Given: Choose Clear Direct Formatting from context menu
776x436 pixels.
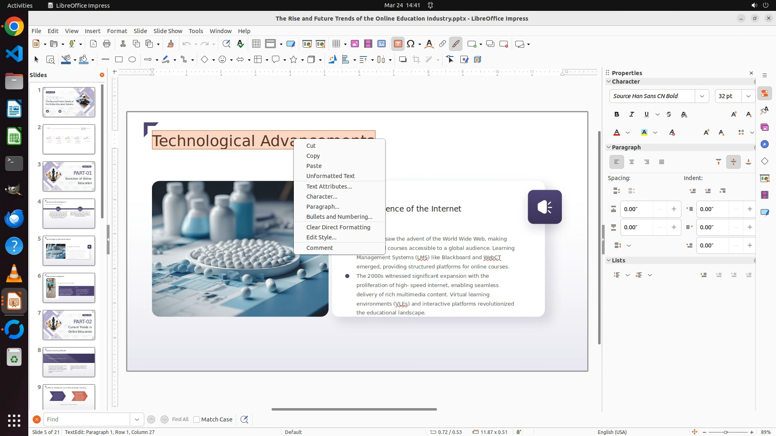Looking at the screenshot, I should tap(338, 227).
